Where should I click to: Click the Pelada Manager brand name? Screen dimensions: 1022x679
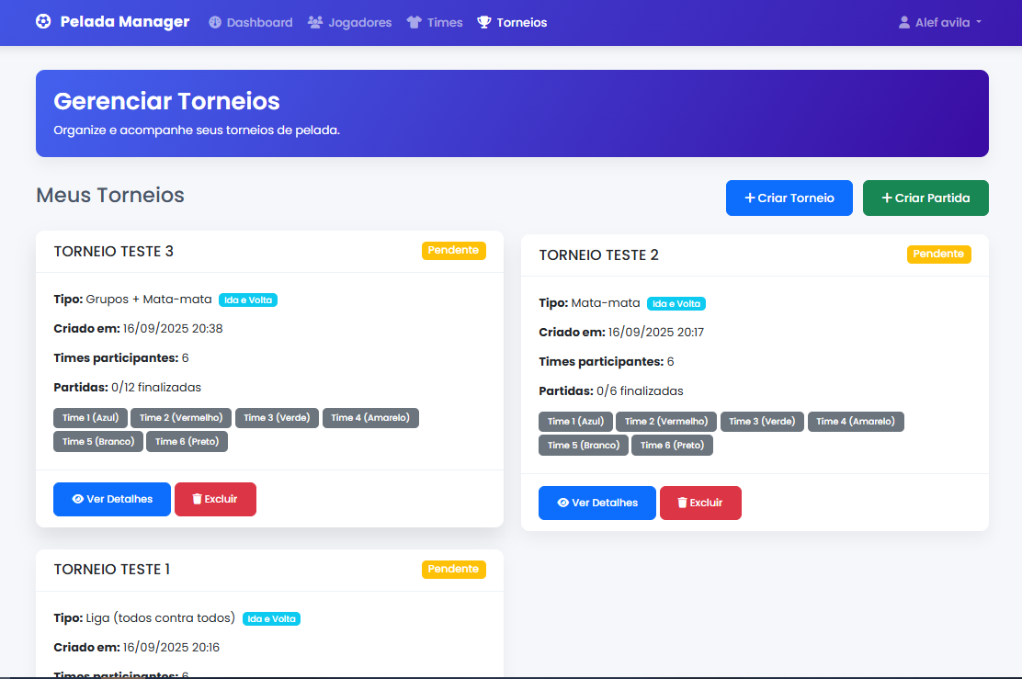[125, 22]
